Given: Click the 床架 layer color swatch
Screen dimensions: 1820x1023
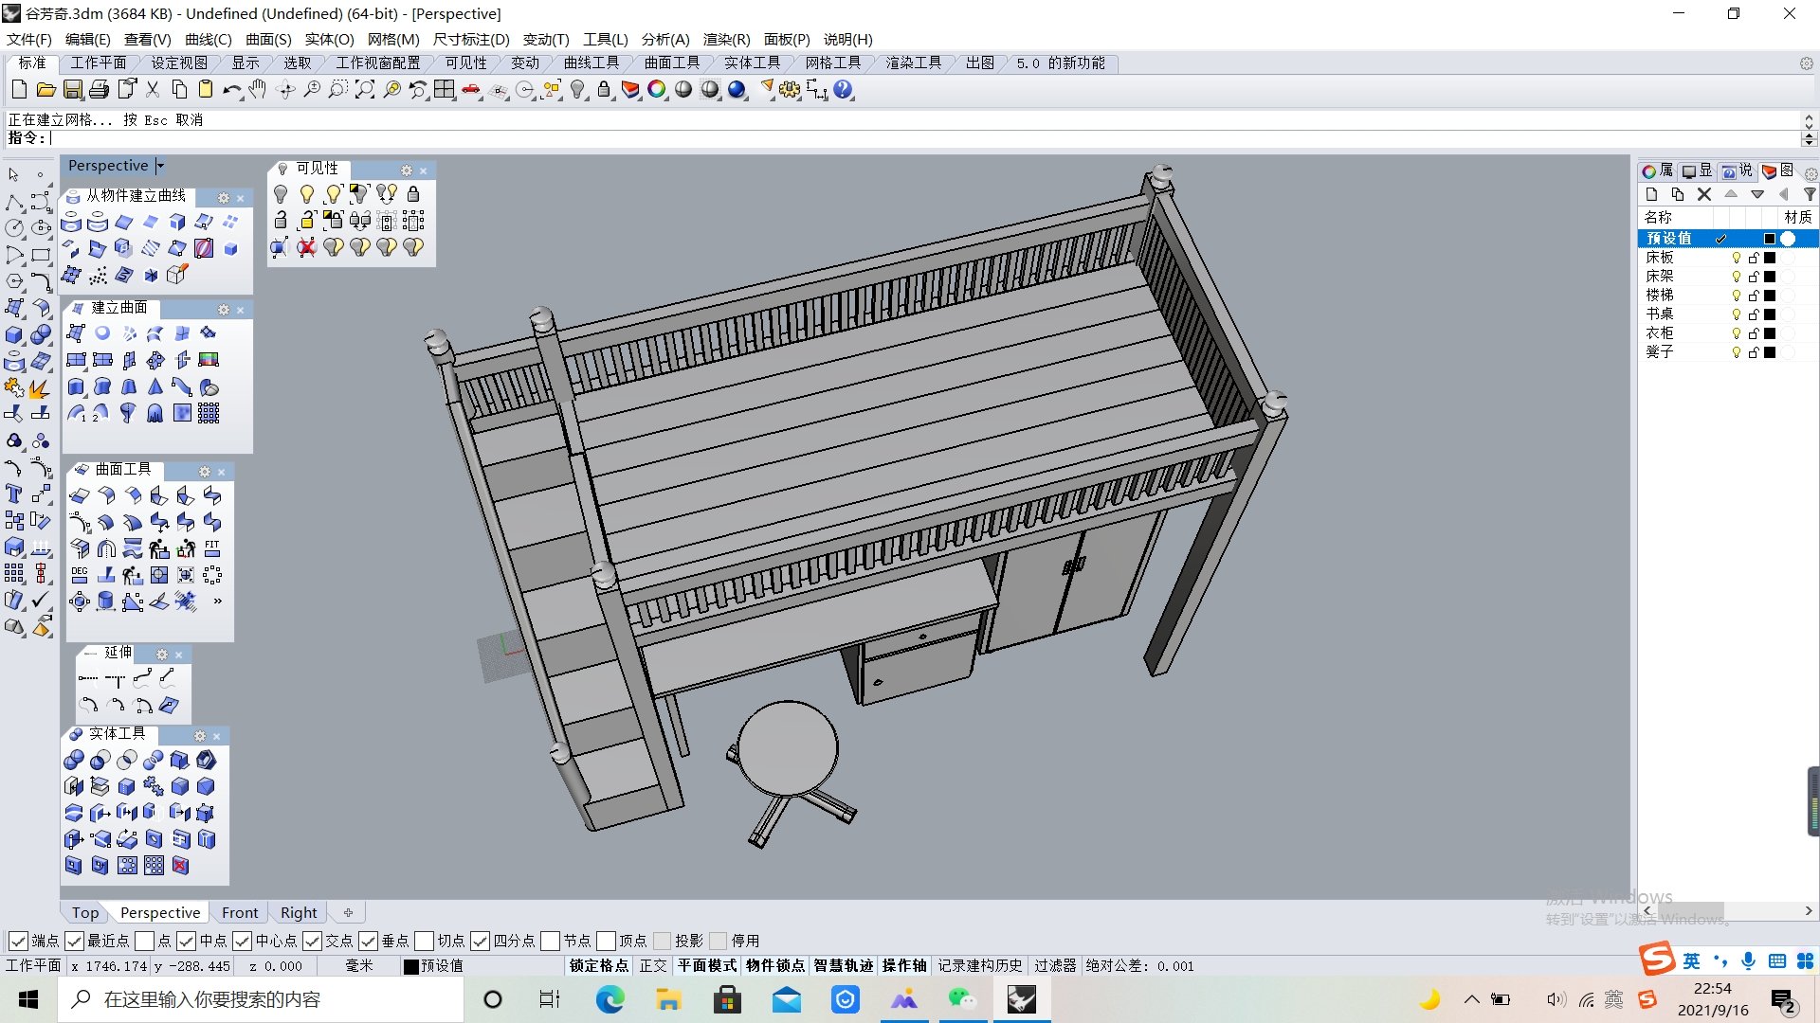Looking at the screenshot, I should pyautogui.click(x=1769, y=277).
